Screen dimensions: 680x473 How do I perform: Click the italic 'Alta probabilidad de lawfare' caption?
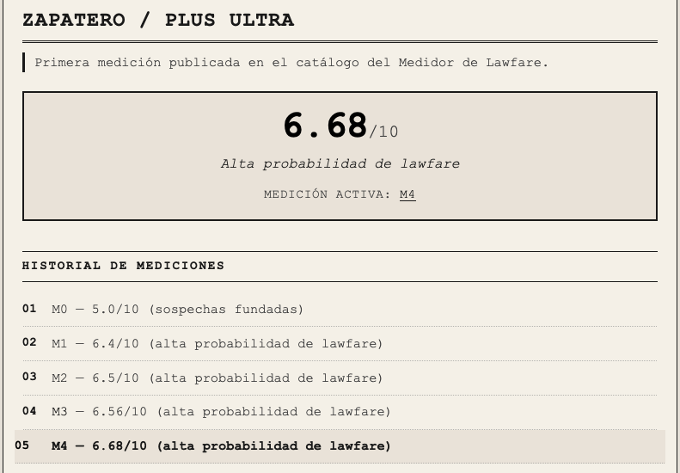(x=340, y=164)
